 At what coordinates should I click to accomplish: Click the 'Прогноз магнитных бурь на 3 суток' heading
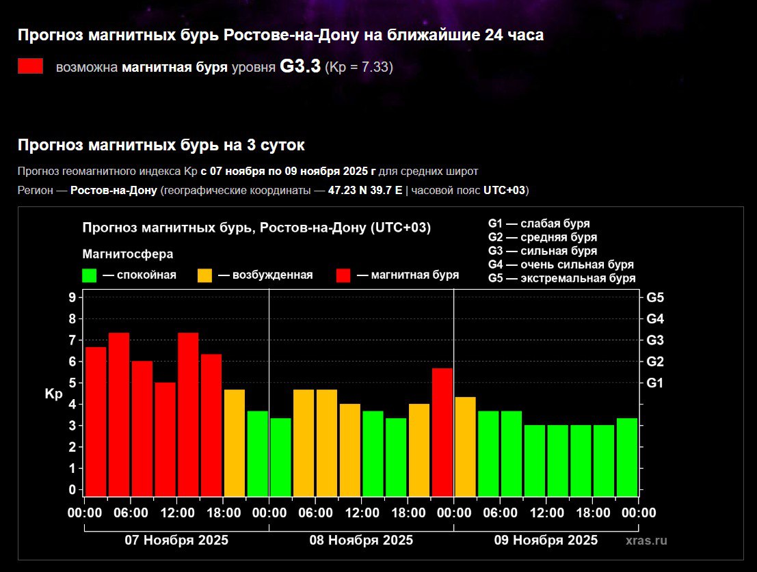(x=161, y=145)
